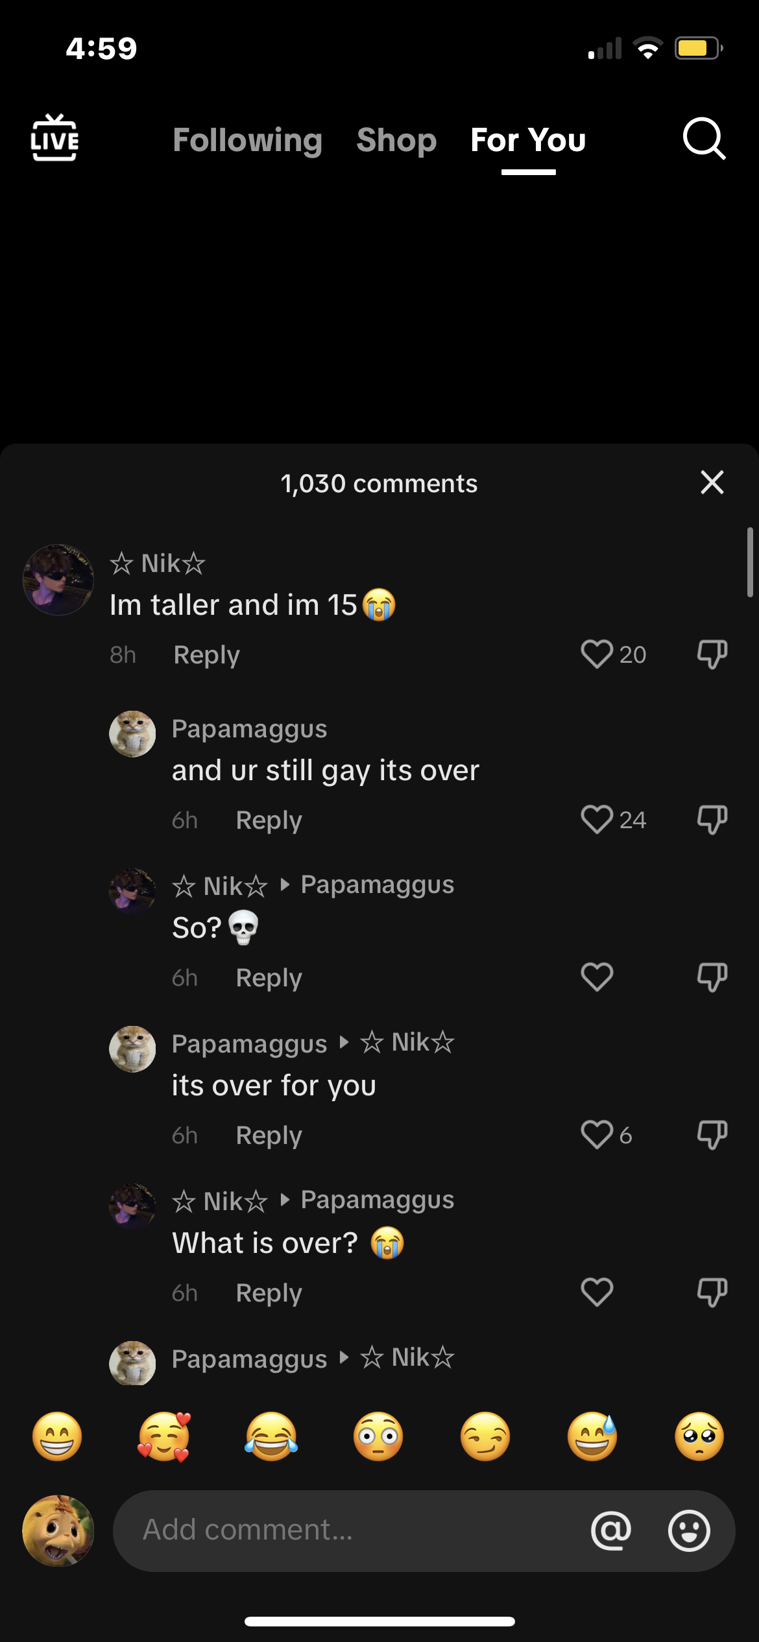Switch to the Following tab

point(247,140)
